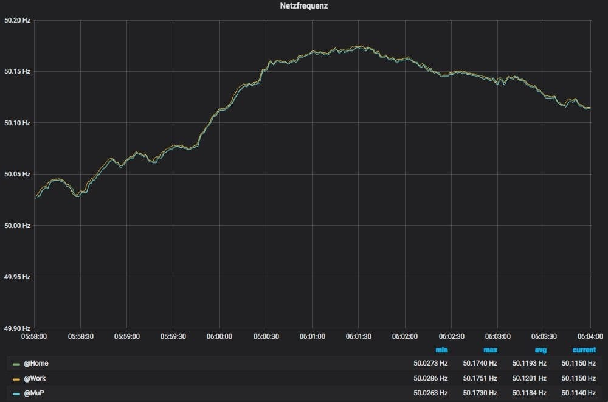
Task: Click the 50.20 Hz y-axis label
Action: (x=17, y=20)
